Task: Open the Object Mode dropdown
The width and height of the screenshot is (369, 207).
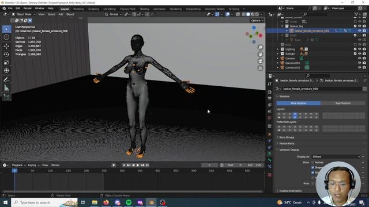Action: coord(24,14)
